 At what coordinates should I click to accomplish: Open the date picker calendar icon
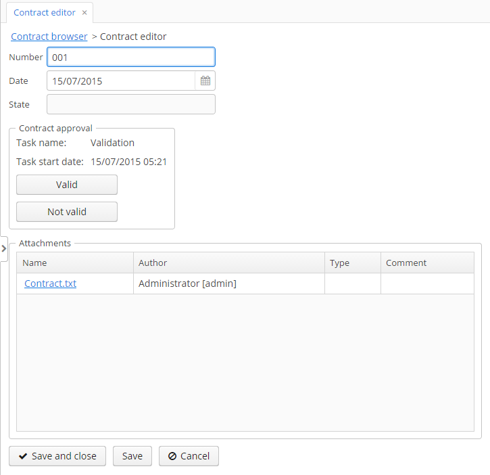click(x=205, y=81)
